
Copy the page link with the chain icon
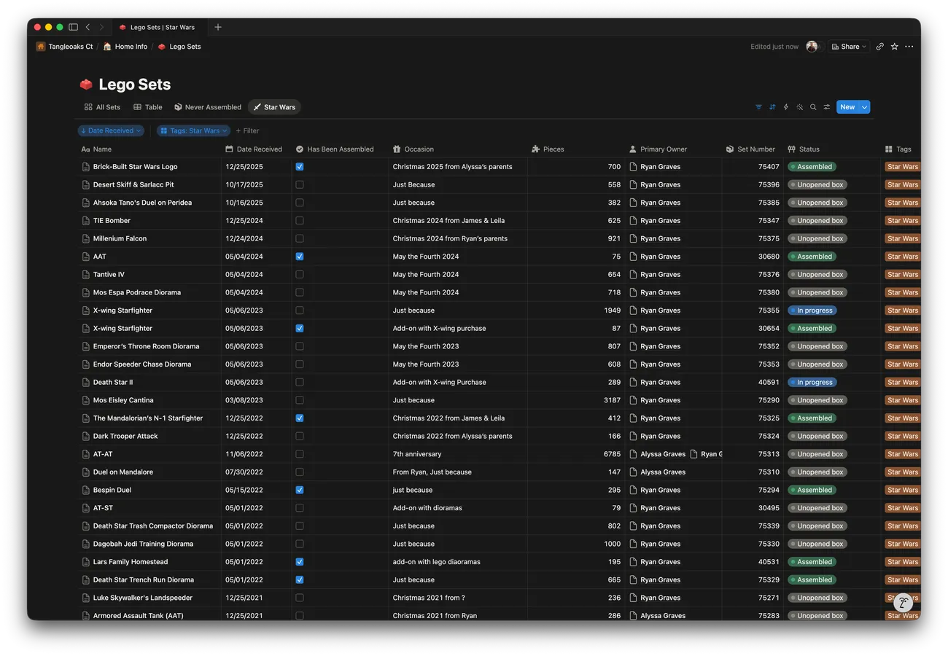[x=879, y=47]
